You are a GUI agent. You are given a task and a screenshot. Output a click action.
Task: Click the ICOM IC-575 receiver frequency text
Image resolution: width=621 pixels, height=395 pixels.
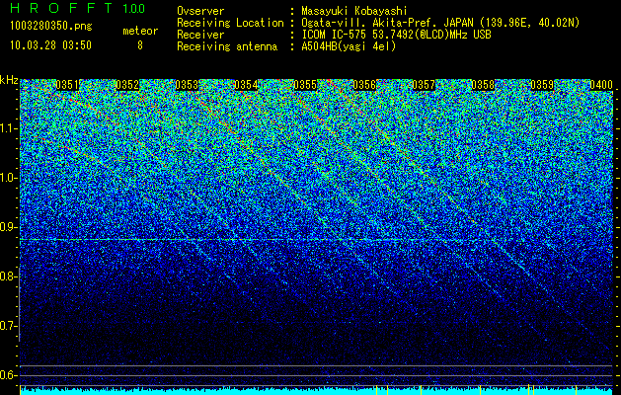(x=396, y=35)
